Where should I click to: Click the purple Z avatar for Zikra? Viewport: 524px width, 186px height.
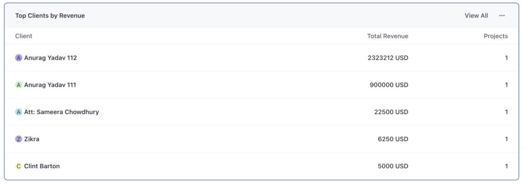pyautogui.click(x=19, y=139)
